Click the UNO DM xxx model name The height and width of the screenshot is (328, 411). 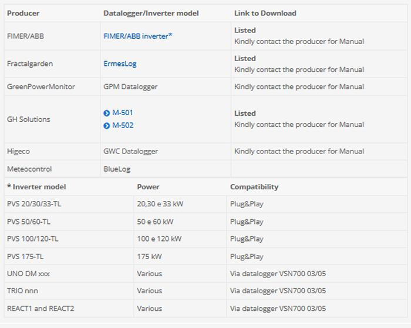pyautogui.click(x=28, y=274)
